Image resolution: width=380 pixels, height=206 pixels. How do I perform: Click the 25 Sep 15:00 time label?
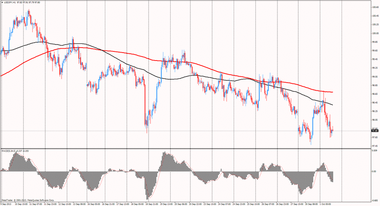[254, 204]
